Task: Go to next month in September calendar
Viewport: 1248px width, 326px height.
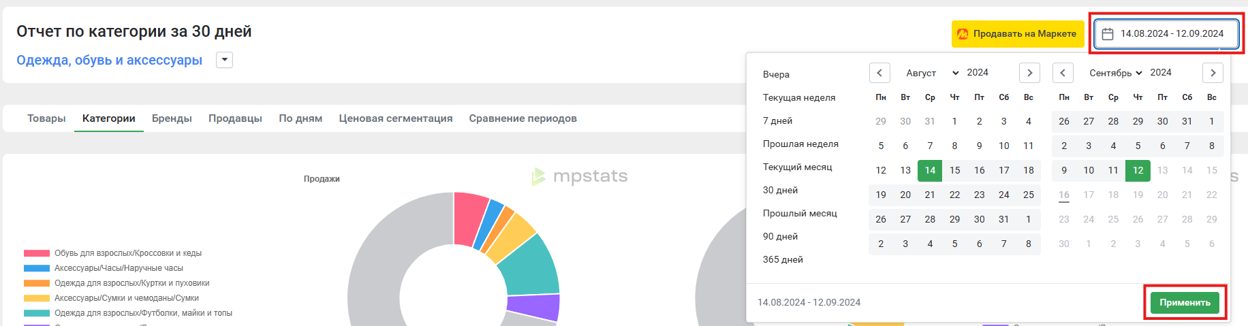Action: coord(1213,73)
